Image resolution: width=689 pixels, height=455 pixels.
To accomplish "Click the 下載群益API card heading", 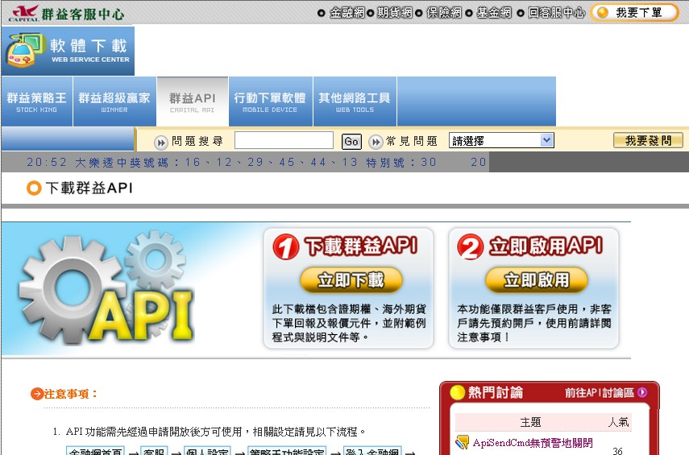I will [361, 246].
